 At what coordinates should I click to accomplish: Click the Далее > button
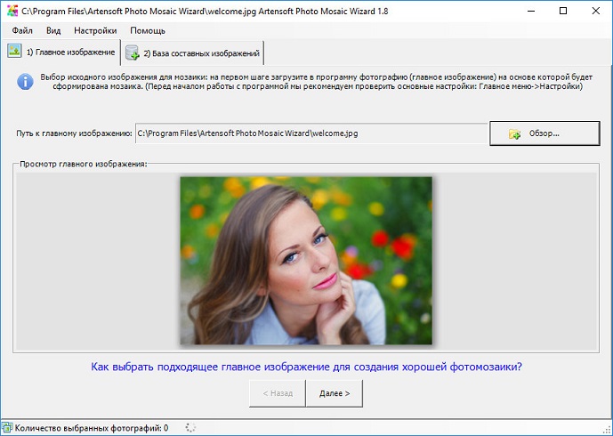pyautogui.click(x=335, y=393)
